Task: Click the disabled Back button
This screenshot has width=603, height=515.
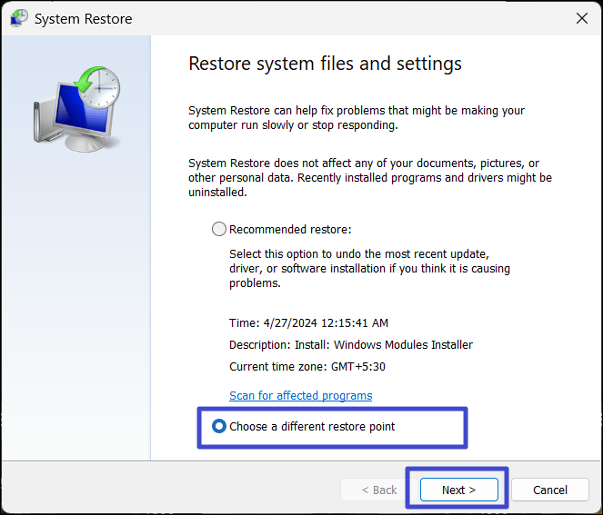Action: coord(378,490)
